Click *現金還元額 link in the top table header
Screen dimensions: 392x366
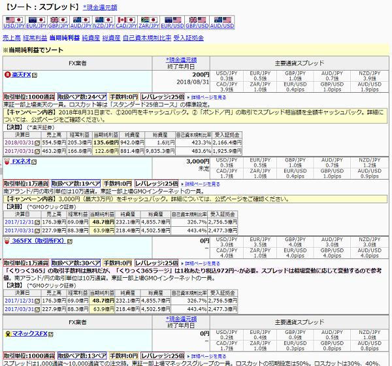pos(181,60)
